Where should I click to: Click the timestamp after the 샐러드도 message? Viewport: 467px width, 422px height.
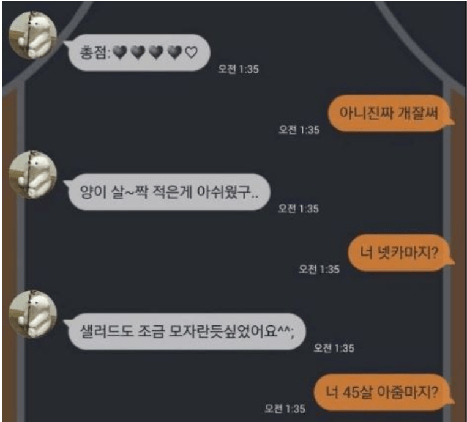[x=334, y=348]
